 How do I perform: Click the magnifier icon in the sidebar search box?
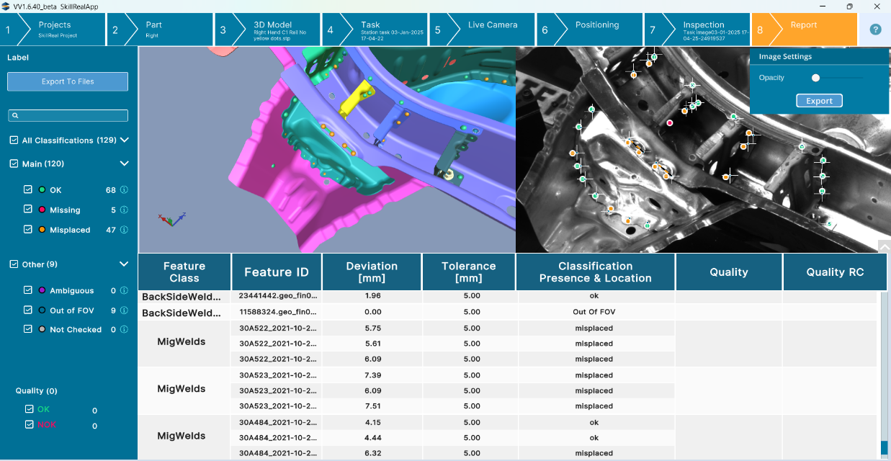[14, 115]
